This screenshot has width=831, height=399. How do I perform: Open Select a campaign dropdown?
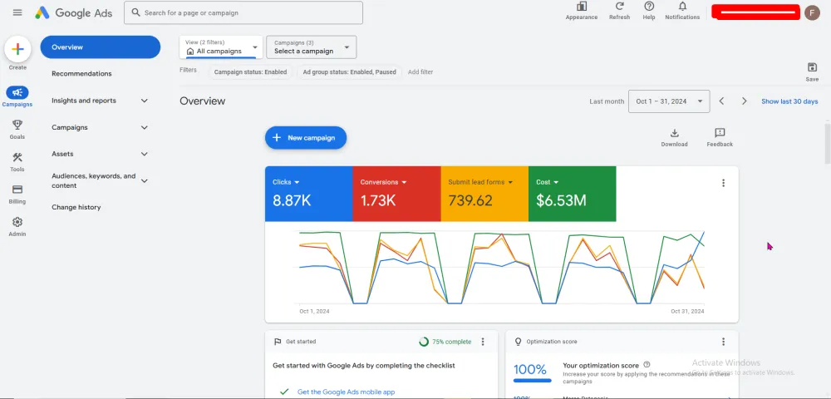point(311,47)
